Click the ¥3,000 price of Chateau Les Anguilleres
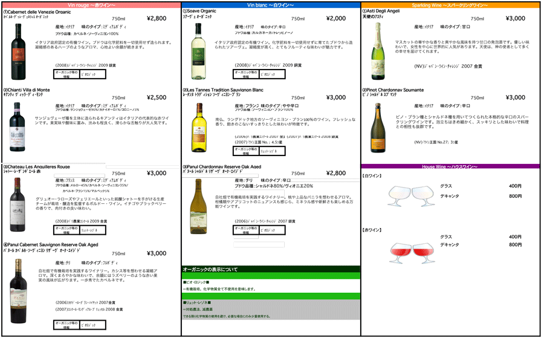 click(x=157, y=173)
